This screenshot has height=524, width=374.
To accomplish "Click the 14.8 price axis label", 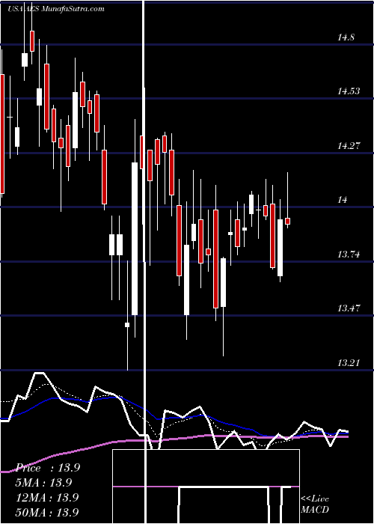I will pyautogui.click(x=346, y=37).
